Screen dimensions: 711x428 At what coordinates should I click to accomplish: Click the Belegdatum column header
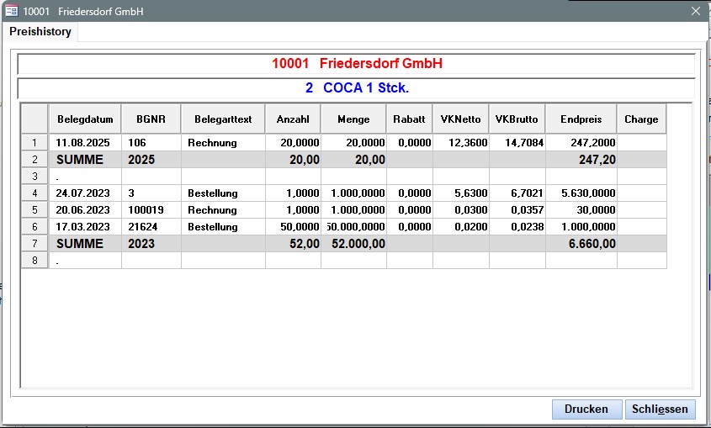[85, 119]
